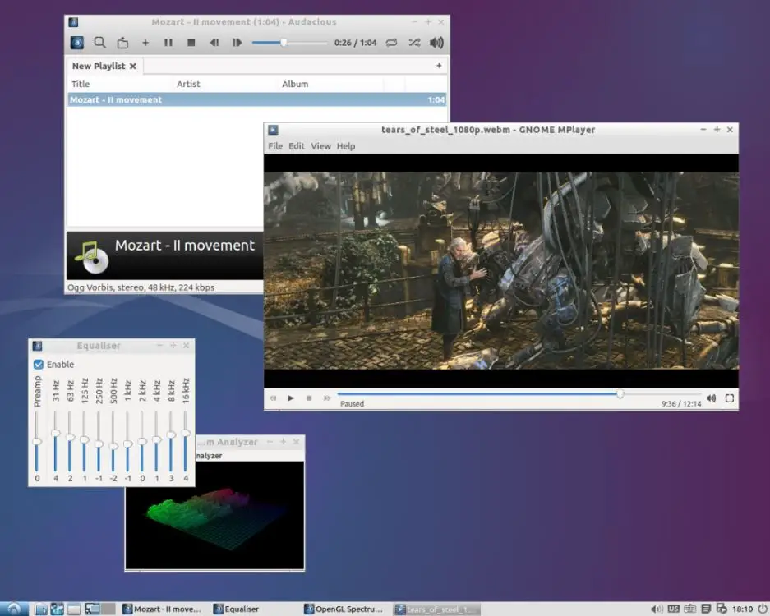Stop playback in Audacious
Image resolution: width=770 pixels, height=616 pixels.
tap(191, 43)
